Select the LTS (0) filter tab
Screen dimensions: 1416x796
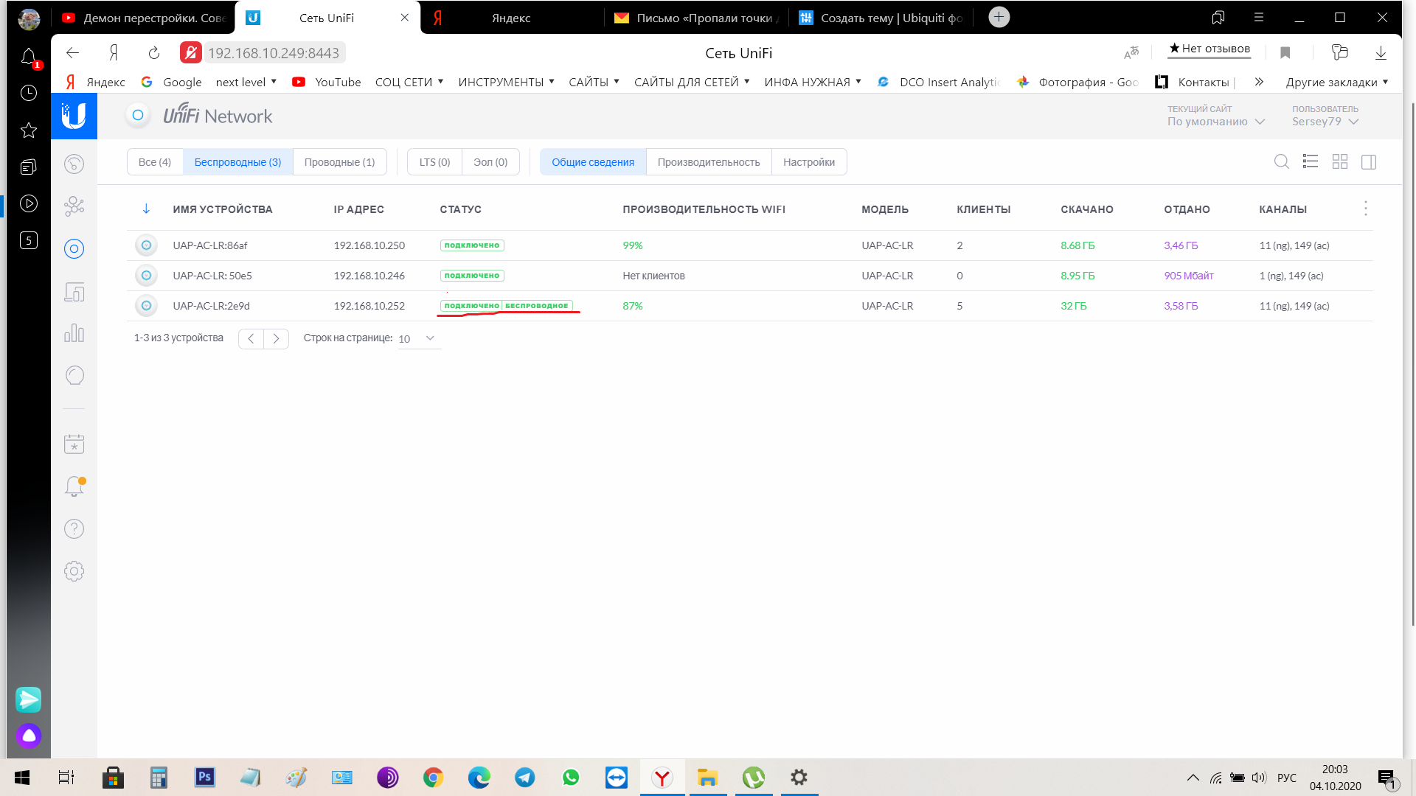(x=434, y=162)
